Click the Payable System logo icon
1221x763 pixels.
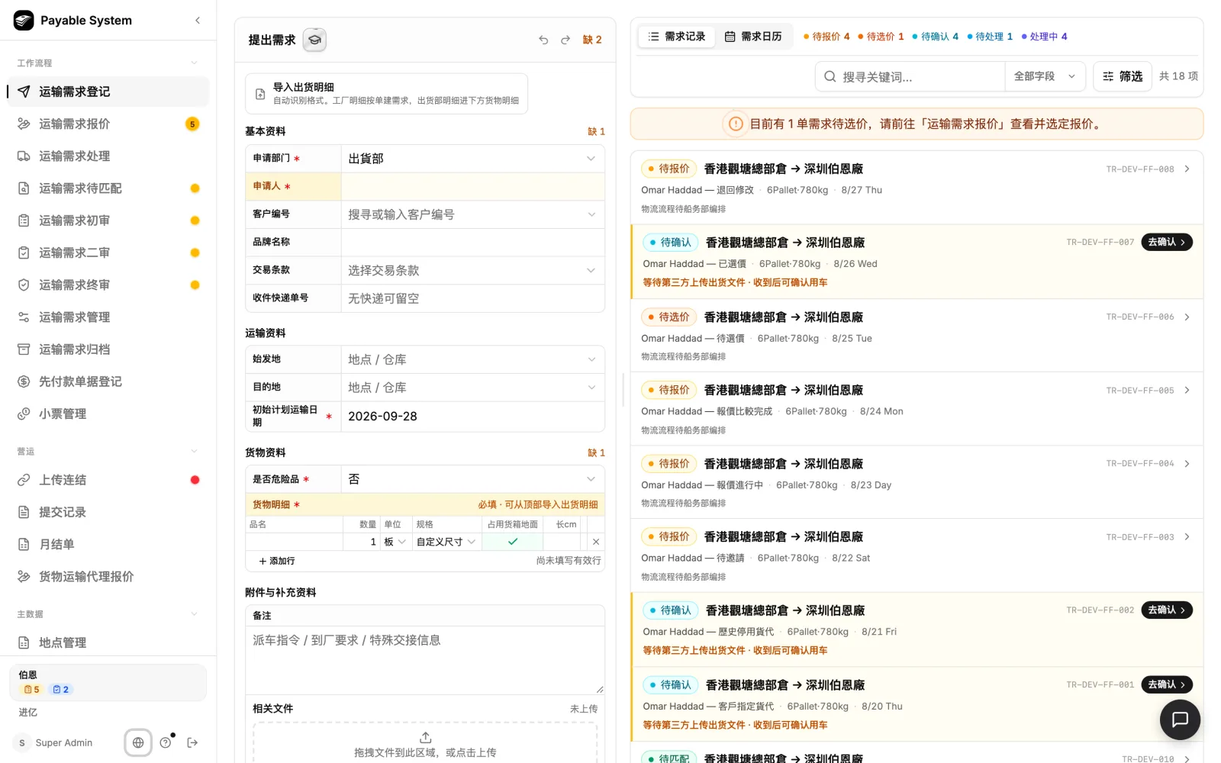pos(24,21)
